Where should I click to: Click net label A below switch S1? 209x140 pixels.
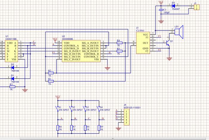62,118
